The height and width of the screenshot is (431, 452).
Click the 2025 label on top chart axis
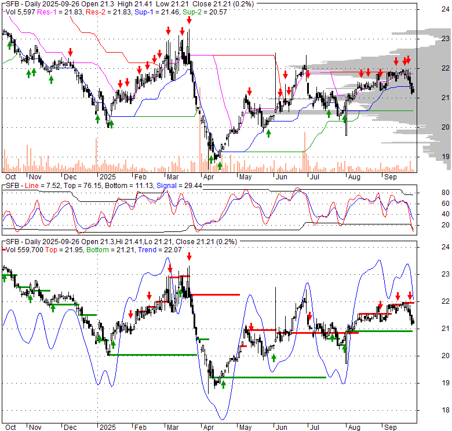(108, 177)
